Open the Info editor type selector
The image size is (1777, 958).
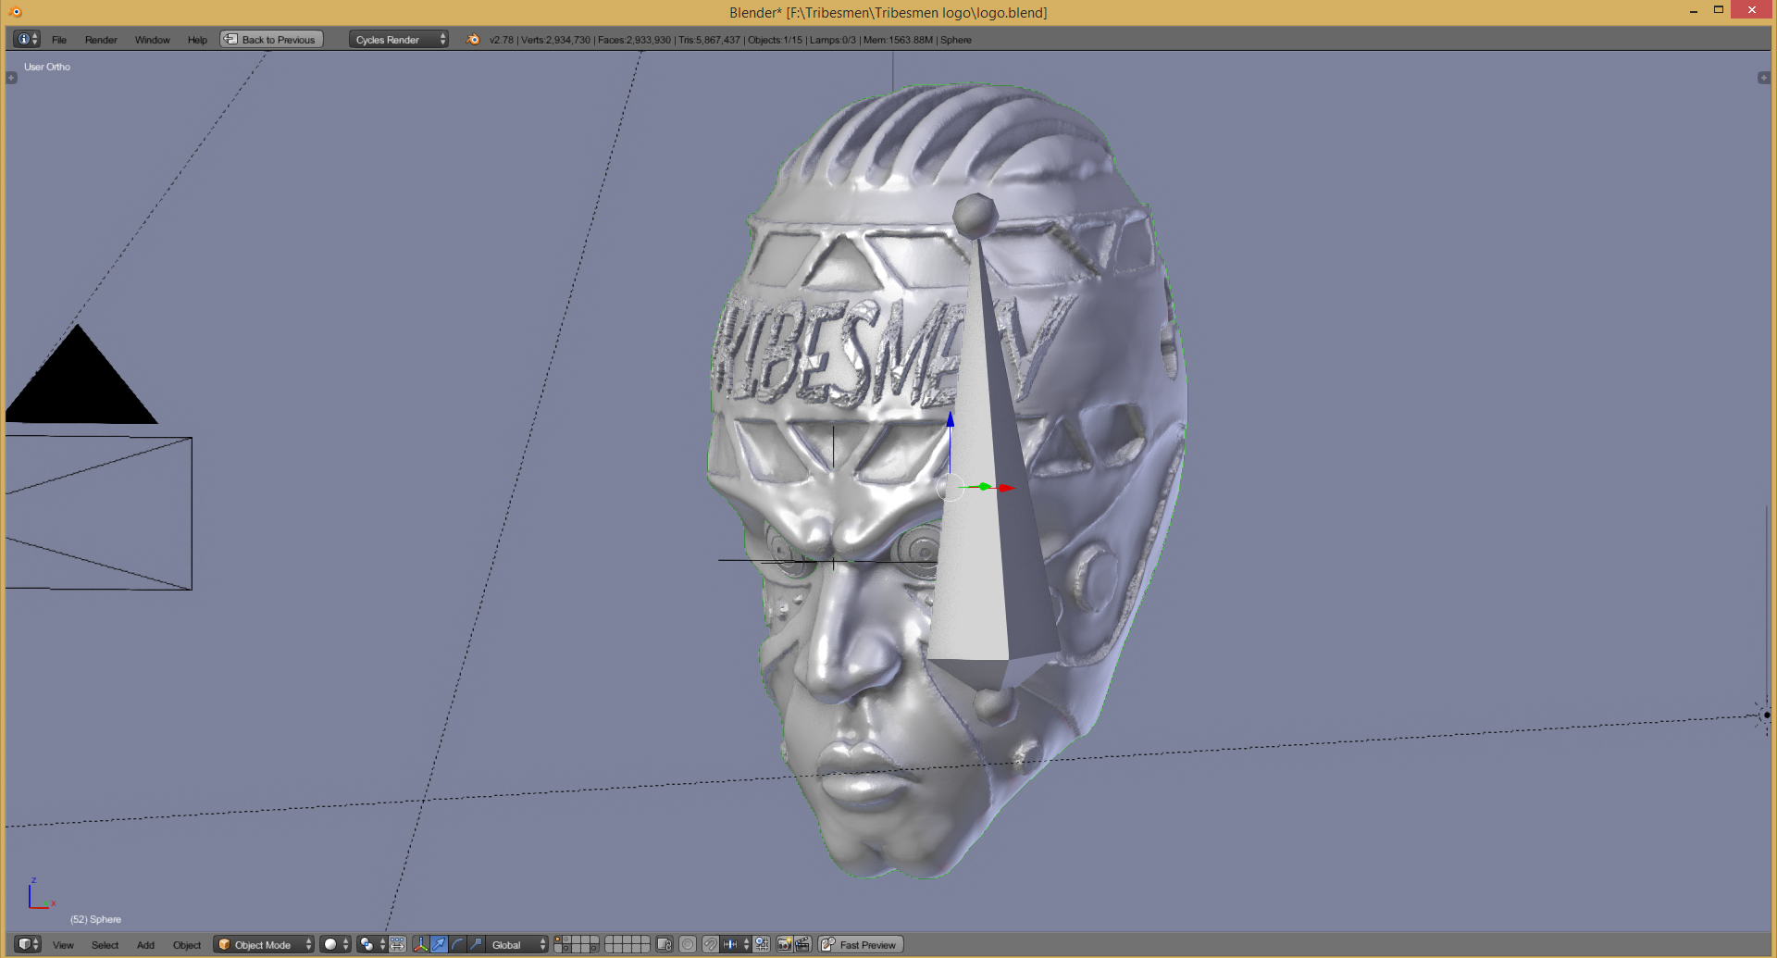point(27,39)
